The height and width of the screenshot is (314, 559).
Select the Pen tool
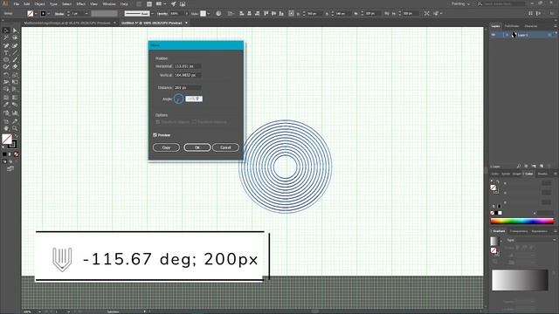[x=6, y=45]
